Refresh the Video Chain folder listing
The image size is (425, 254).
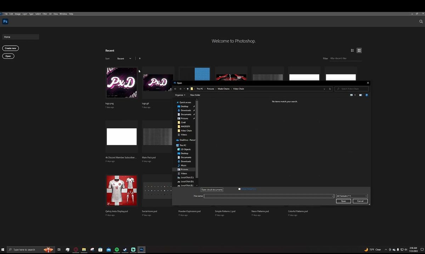click(x=330, y=89)
